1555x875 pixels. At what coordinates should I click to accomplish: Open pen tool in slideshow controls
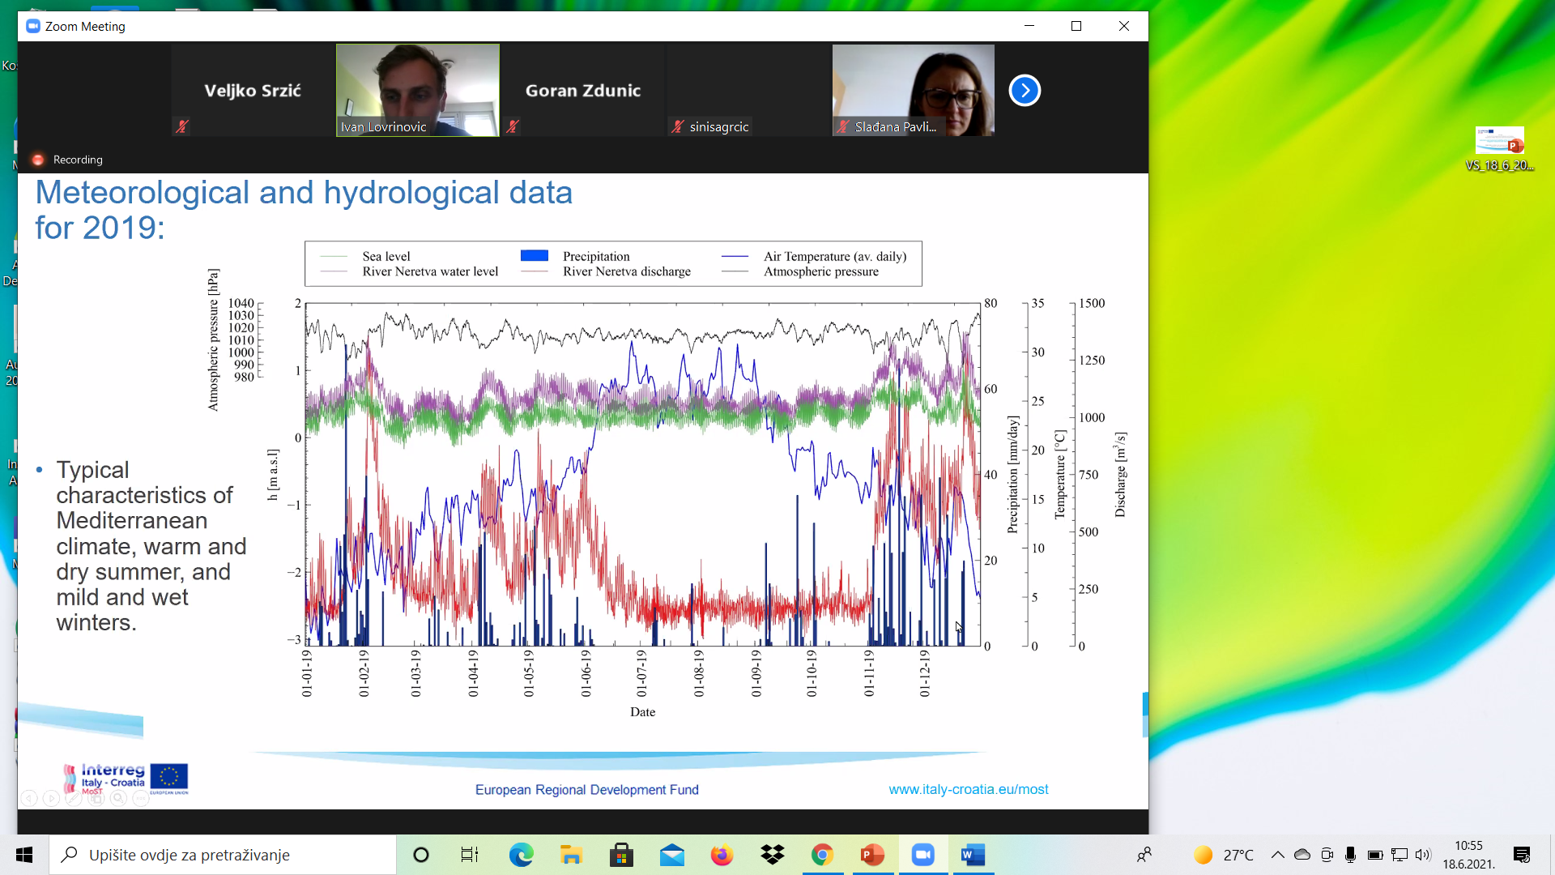74,799
